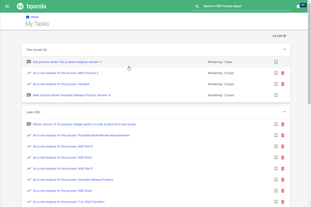Click the trend icon beside 'MKA Process 2'

[29, 73]
